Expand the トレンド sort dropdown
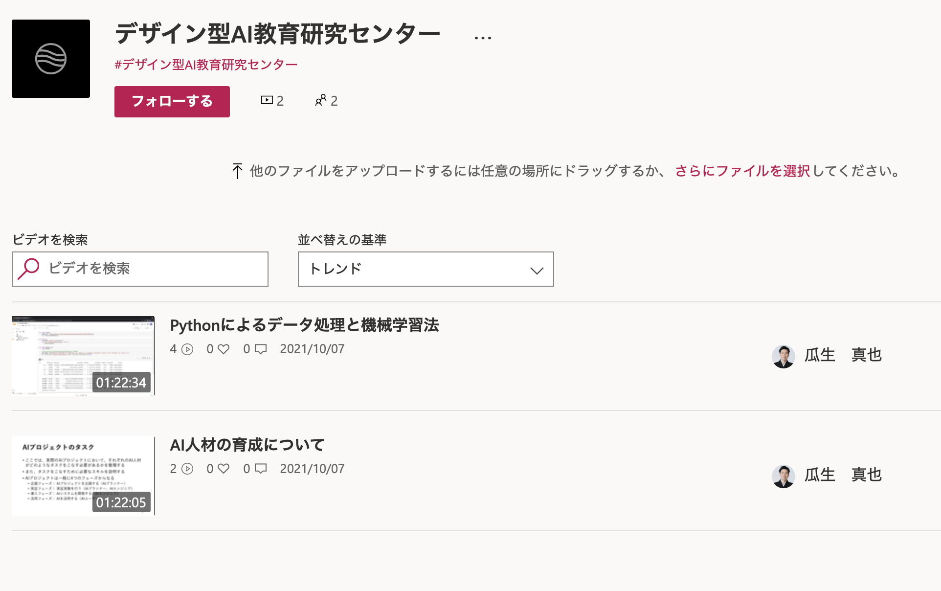941x591 pixels. pyautogui.click(x=426, y=269)
